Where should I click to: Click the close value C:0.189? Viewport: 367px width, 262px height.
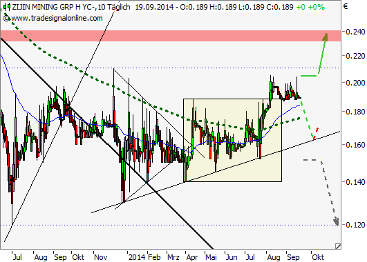point(280,7)
